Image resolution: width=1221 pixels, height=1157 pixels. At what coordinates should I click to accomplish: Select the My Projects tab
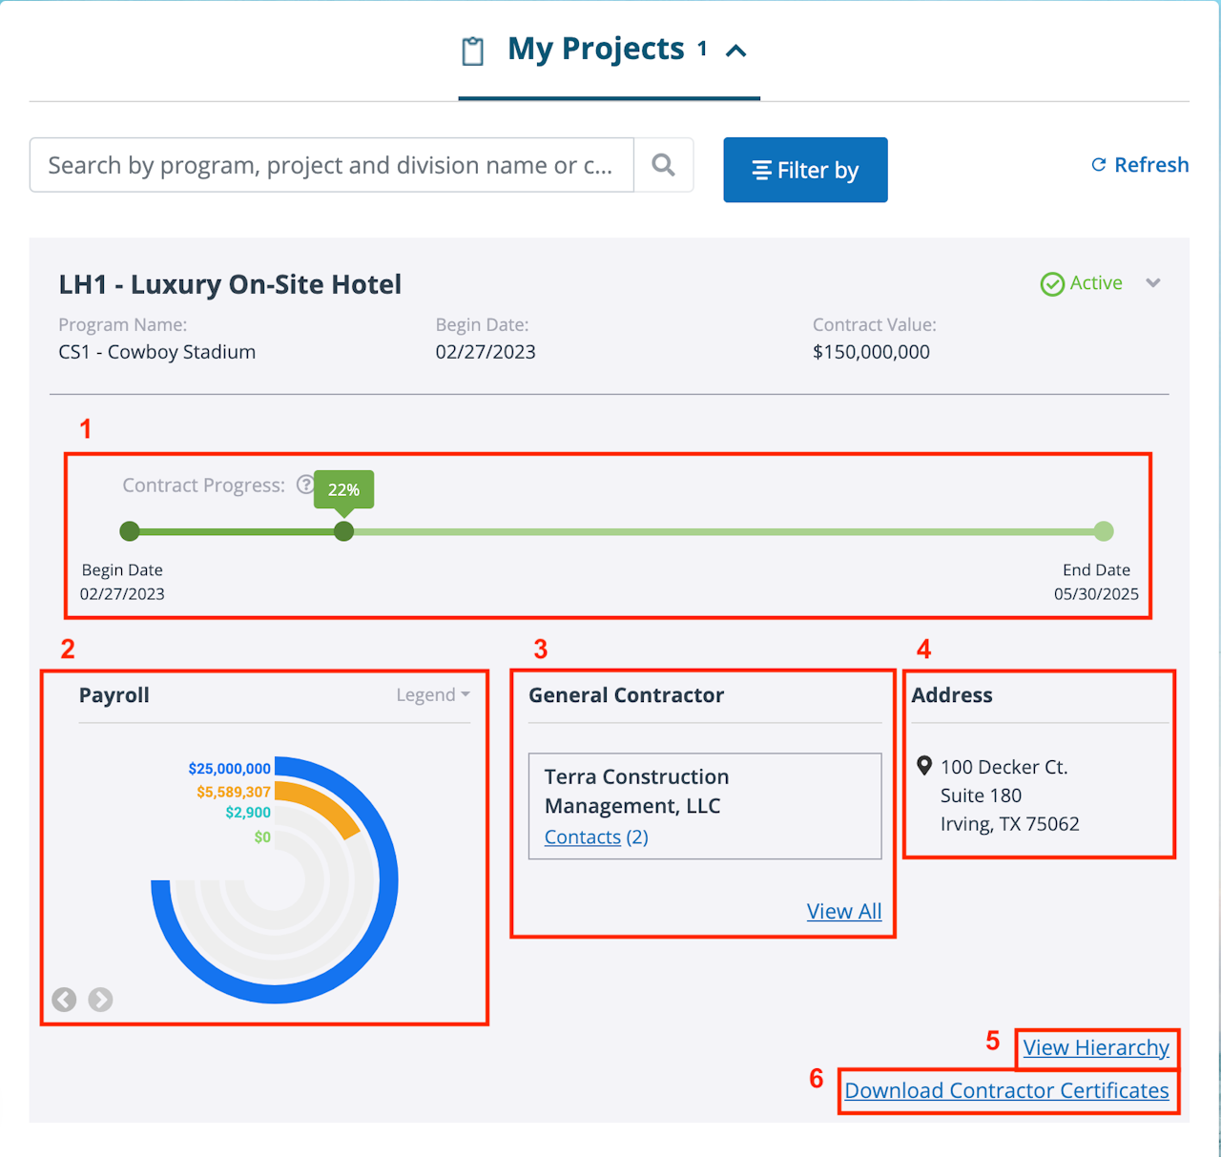pos(596,50)
